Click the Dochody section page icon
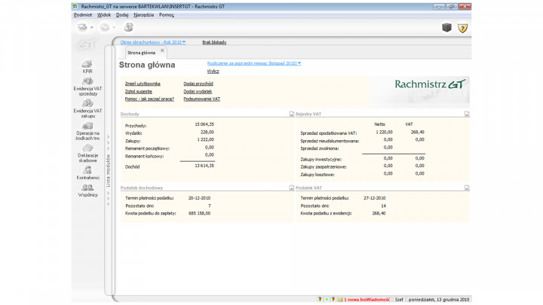The image size is (543, 305). (292, 114)
